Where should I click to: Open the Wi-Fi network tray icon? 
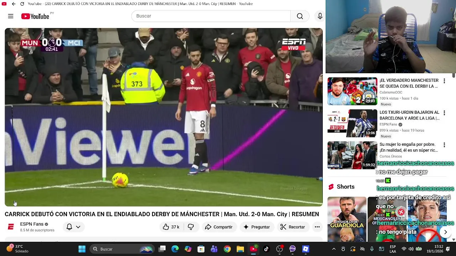[x=404, y=249]
